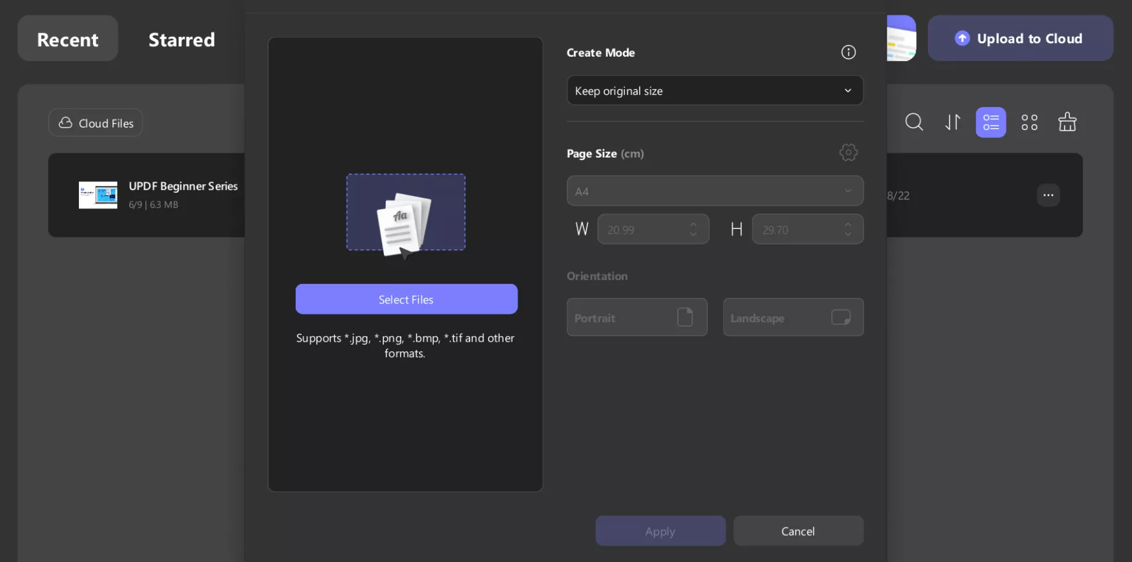Screen dimensions: 1132x562
Task: Select Portrait orientation
Action: (x=637, y=317)
